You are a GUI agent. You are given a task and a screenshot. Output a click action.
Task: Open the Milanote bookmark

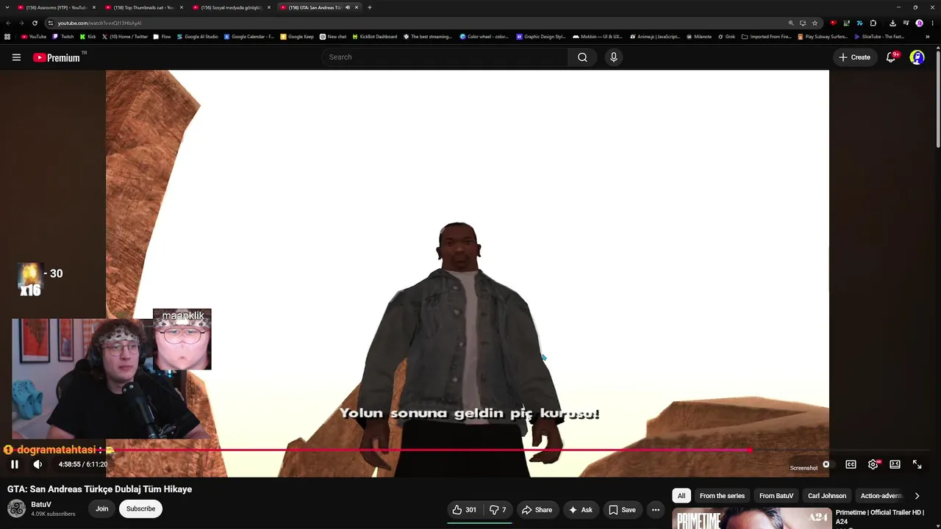(x=698, y=37)
